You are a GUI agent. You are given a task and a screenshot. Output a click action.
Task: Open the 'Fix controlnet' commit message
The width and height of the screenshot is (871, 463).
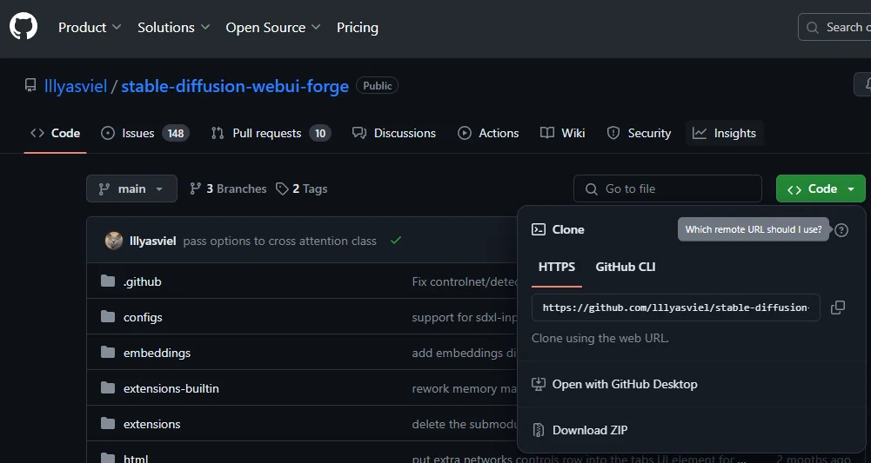pos(465,281)
